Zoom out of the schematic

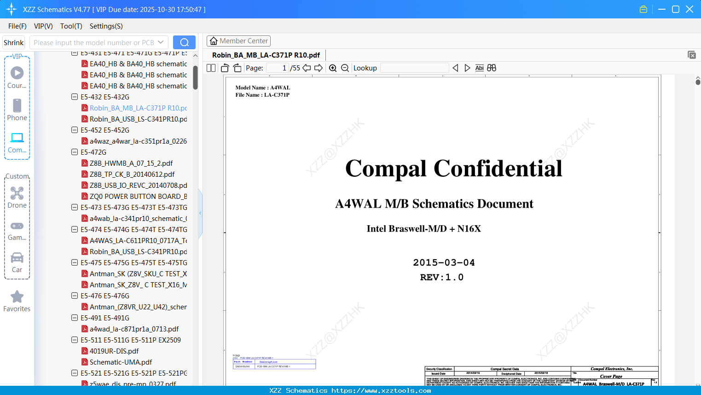point(345,68)
